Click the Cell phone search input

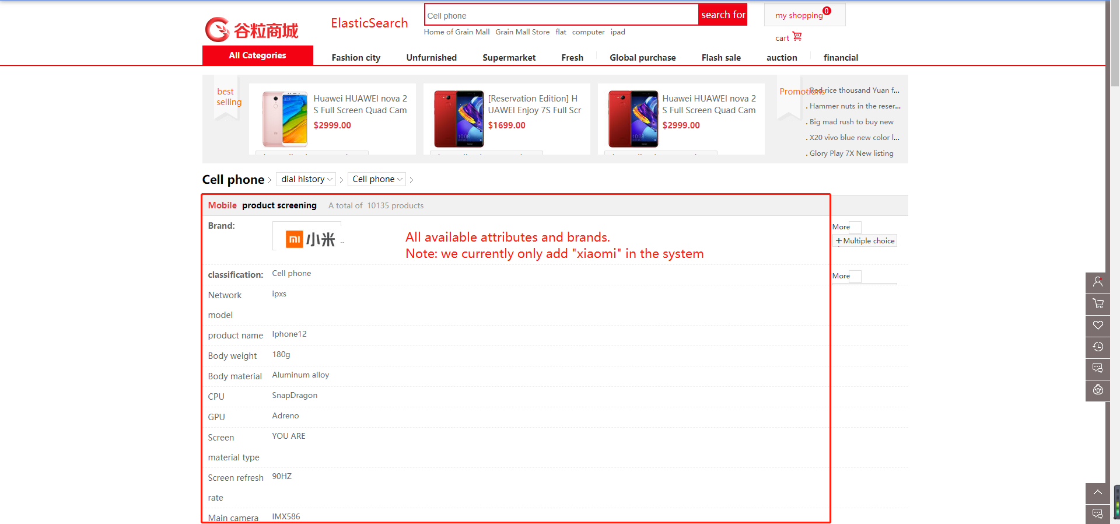(x=561, y=15)
